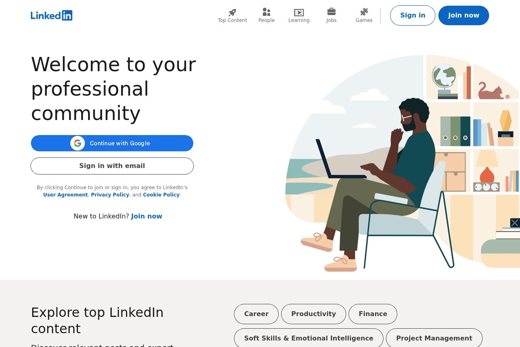520x347 pixels.
Task: Open the People icon
Action: [x=266, y=12]
